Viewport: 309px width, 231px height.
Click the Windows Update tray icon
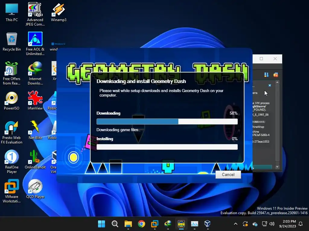tap(245, 223)
